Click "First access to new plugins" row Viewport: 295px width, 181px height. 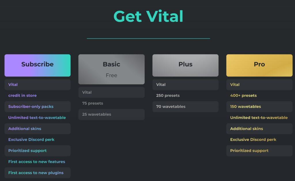click(x=36, y=173)
